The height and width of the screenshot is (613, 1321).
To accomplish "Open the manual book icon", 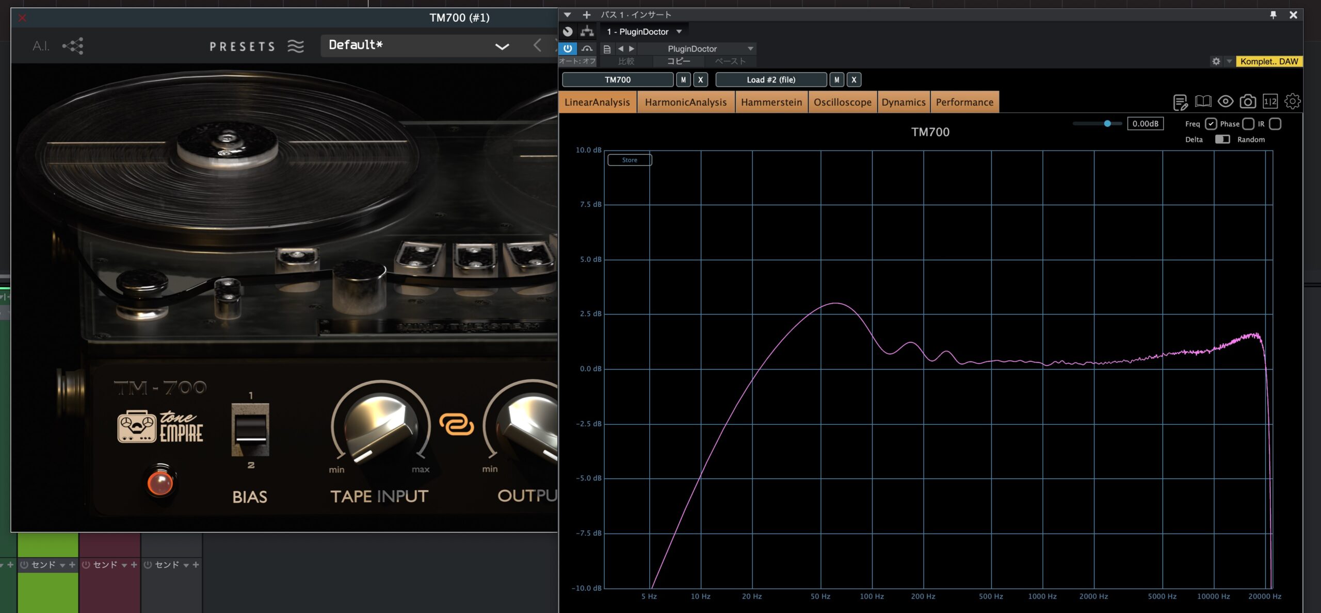I will (x=1203, y=102).
